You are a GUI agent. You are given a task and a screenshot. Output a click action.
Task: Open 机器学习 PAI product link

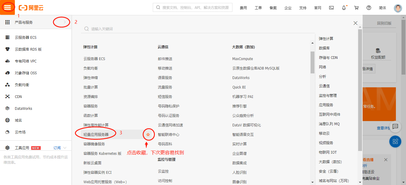[243, 97]
